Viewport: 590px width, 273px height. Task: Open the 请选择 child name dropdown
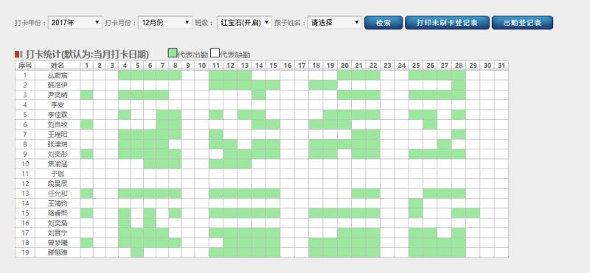(x=335, y=23)
